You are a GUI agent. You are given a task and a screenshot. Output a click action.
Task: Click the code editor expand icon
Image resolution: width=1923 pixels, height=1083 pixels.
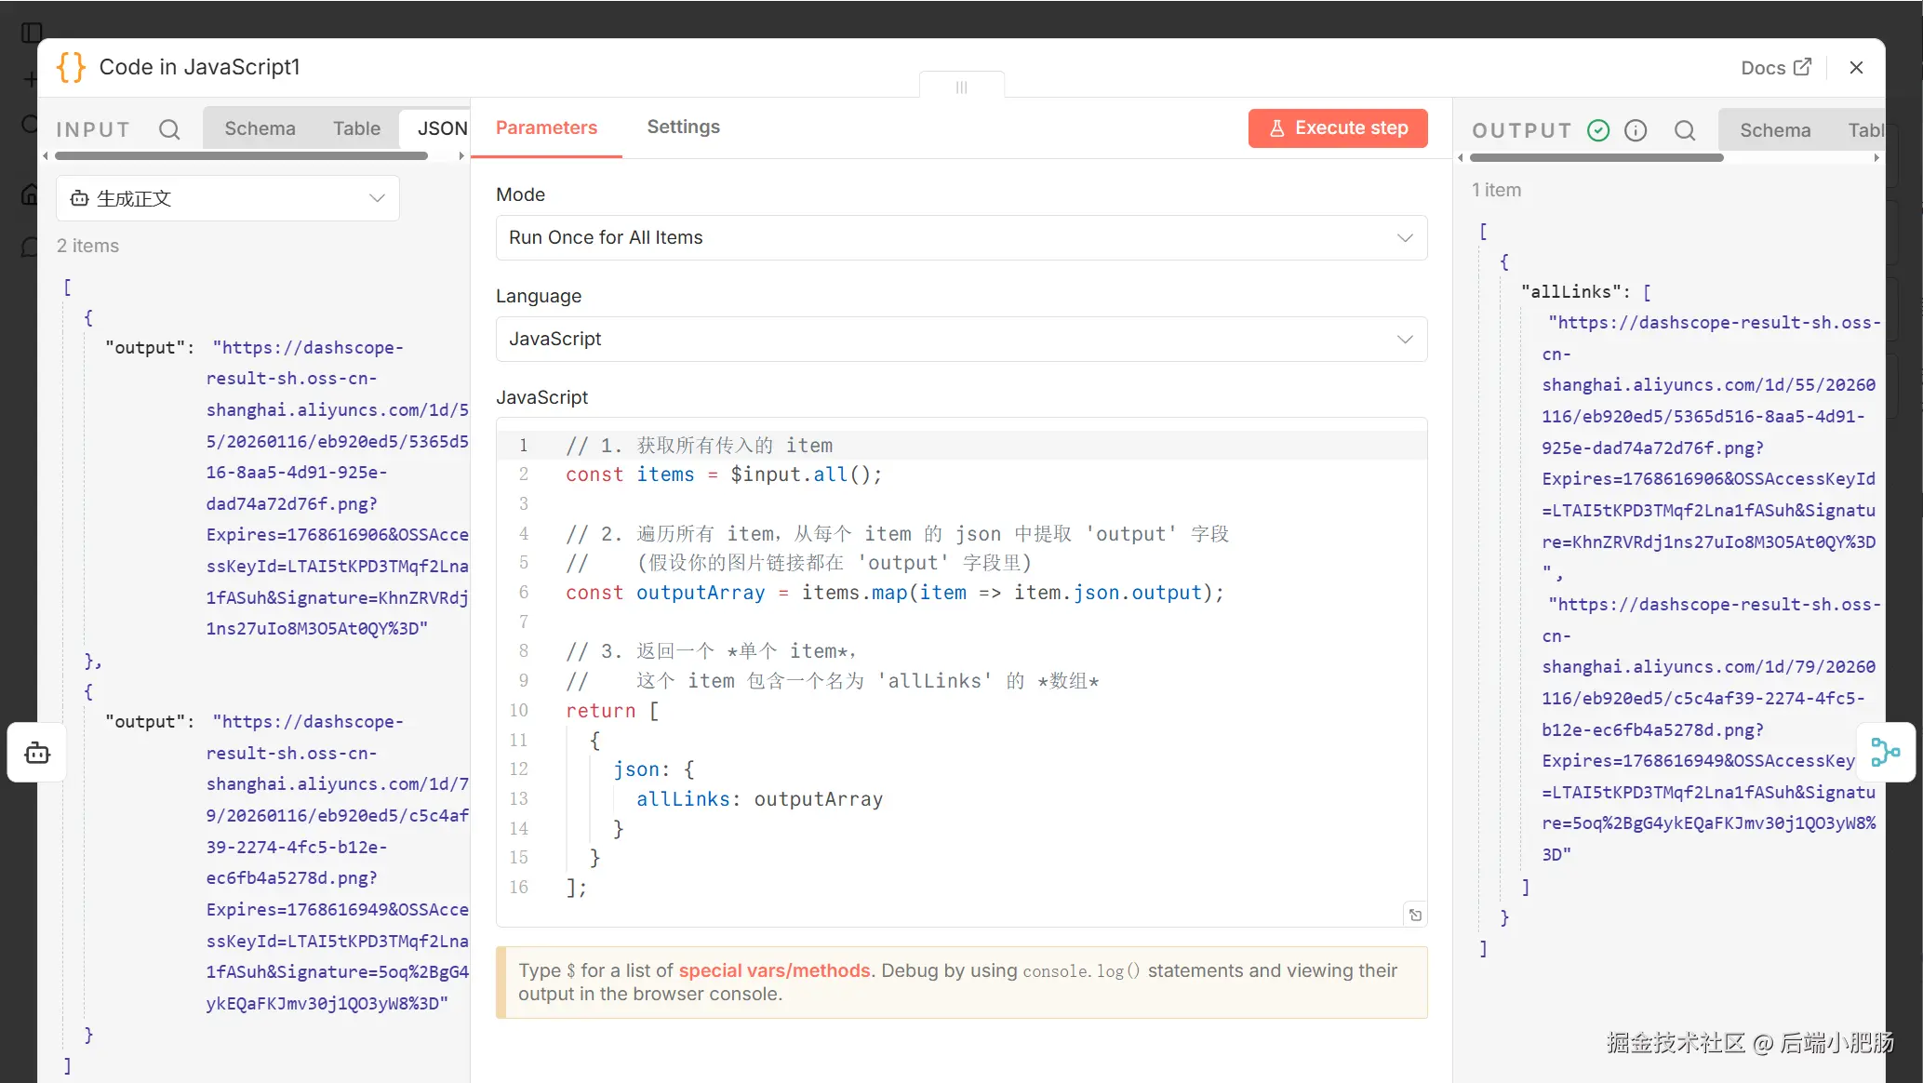coord(1415,915)
